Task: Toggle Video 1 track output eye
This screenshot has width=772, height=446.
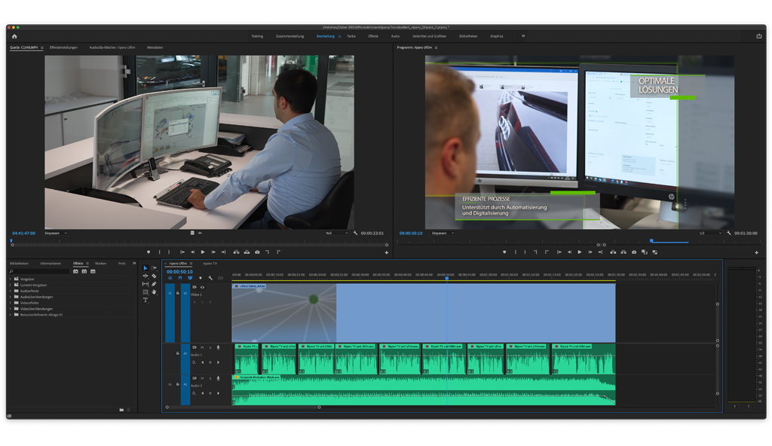Action: 202,287
